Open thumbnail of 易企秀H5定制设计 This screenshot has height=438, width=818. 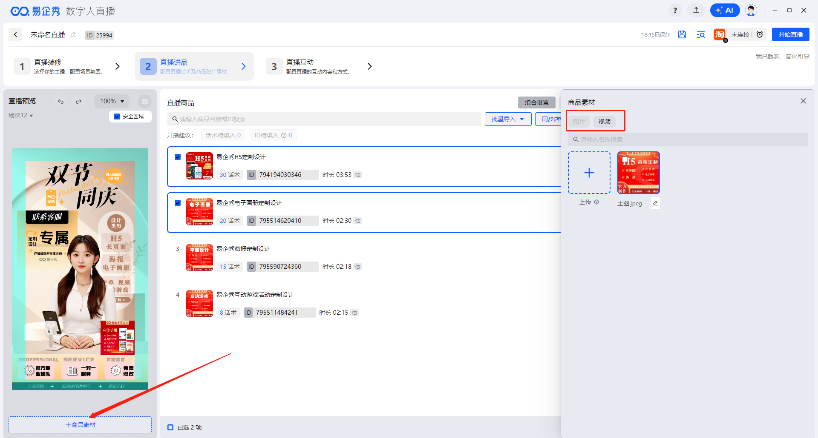[199, 166]
